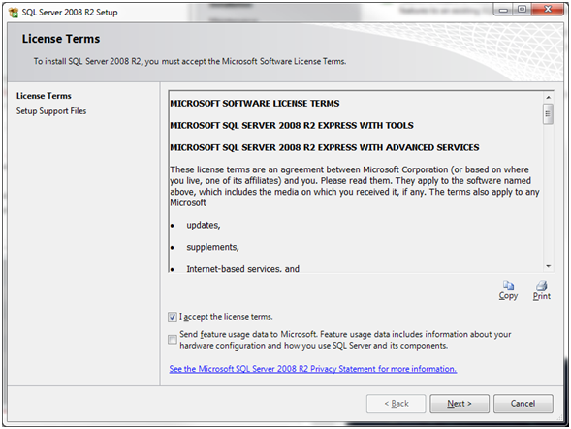
Task: Click the scrollbar thumb in license box
Action: (548, 114)
